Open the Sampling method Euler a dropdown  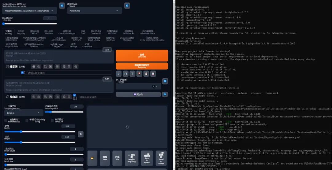[x=24, y=113]
